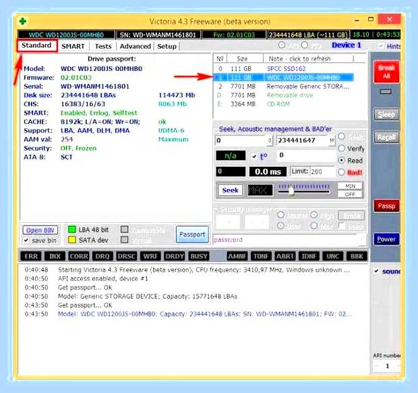Click the DRSC status indicator

tap(126, 257)
